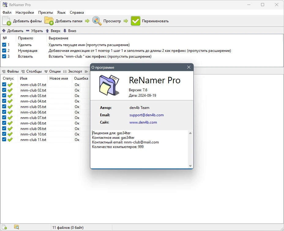Click status text 11 файлов (0 байт)

click(x=68, y=228)
